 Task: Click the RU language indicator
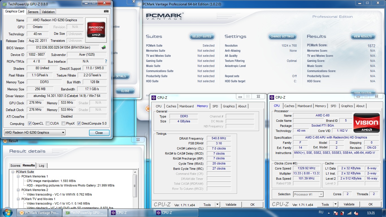321,212
